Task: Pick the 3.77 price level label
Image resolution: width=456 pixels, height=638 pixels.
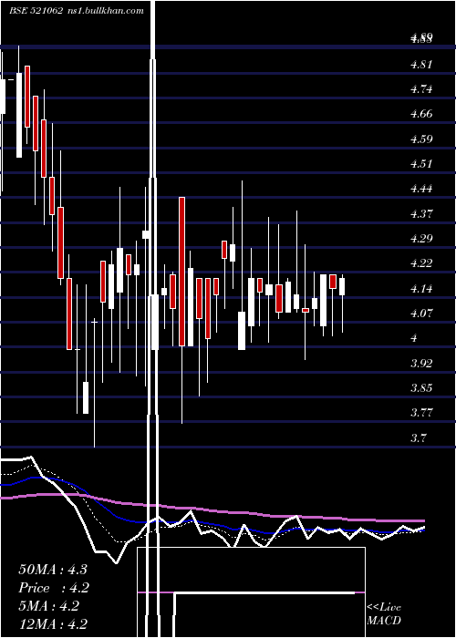Action: tap(421, 413)
